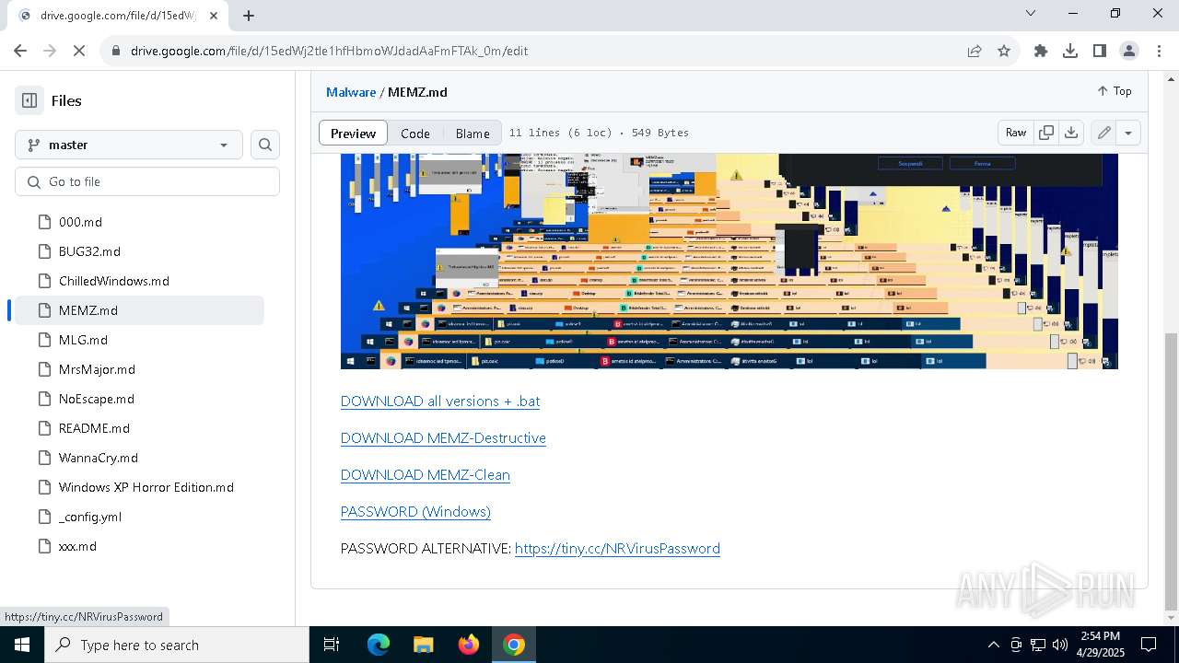Go forward in browser history
Viewport: 1179px width, 663px height.
pyautogui.click(x=50, y=51)
